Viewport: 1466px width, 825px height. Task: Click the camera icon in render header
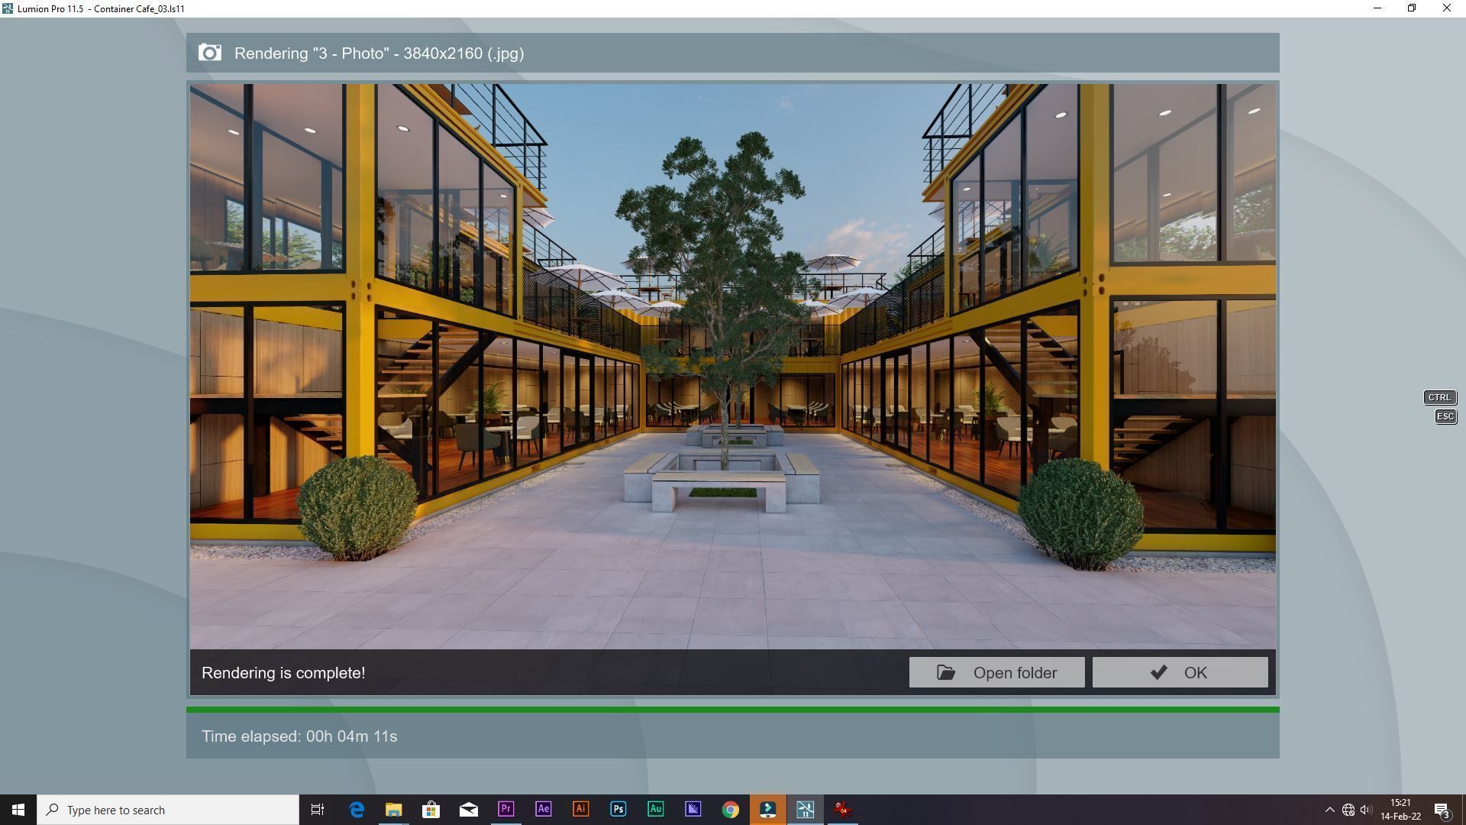pos(210,53)
